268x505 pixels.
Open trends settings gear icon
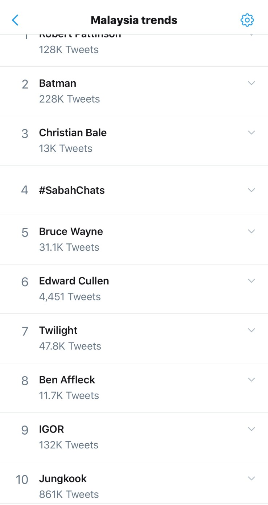coord(247,20)
